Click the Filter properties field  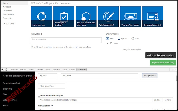51,86
